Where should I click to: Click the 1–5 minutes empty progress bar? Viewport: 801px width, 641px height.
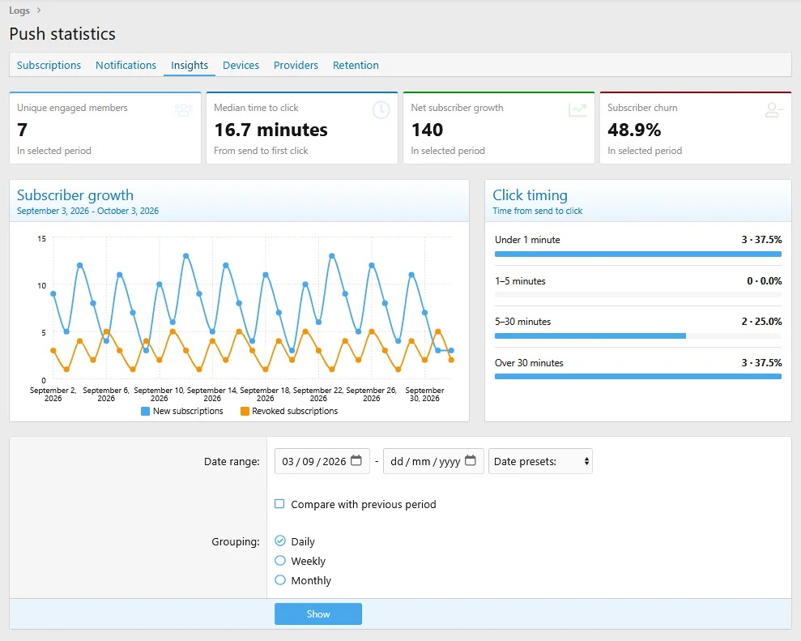(x=638, y=295)
